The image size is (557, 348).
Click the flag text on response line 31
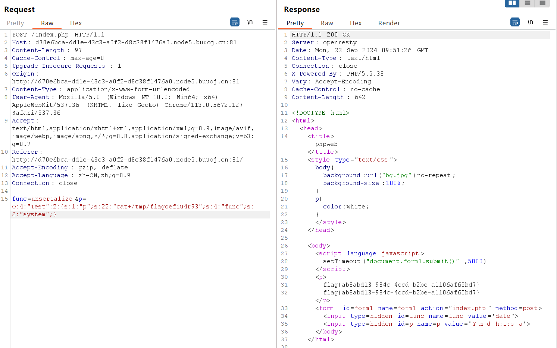401,285
